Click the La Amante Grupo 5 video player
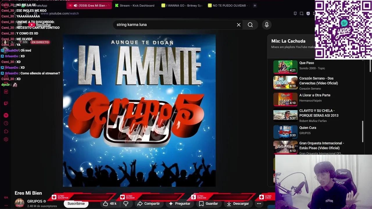This screenshot has height=209, width=372. point(139,111)
